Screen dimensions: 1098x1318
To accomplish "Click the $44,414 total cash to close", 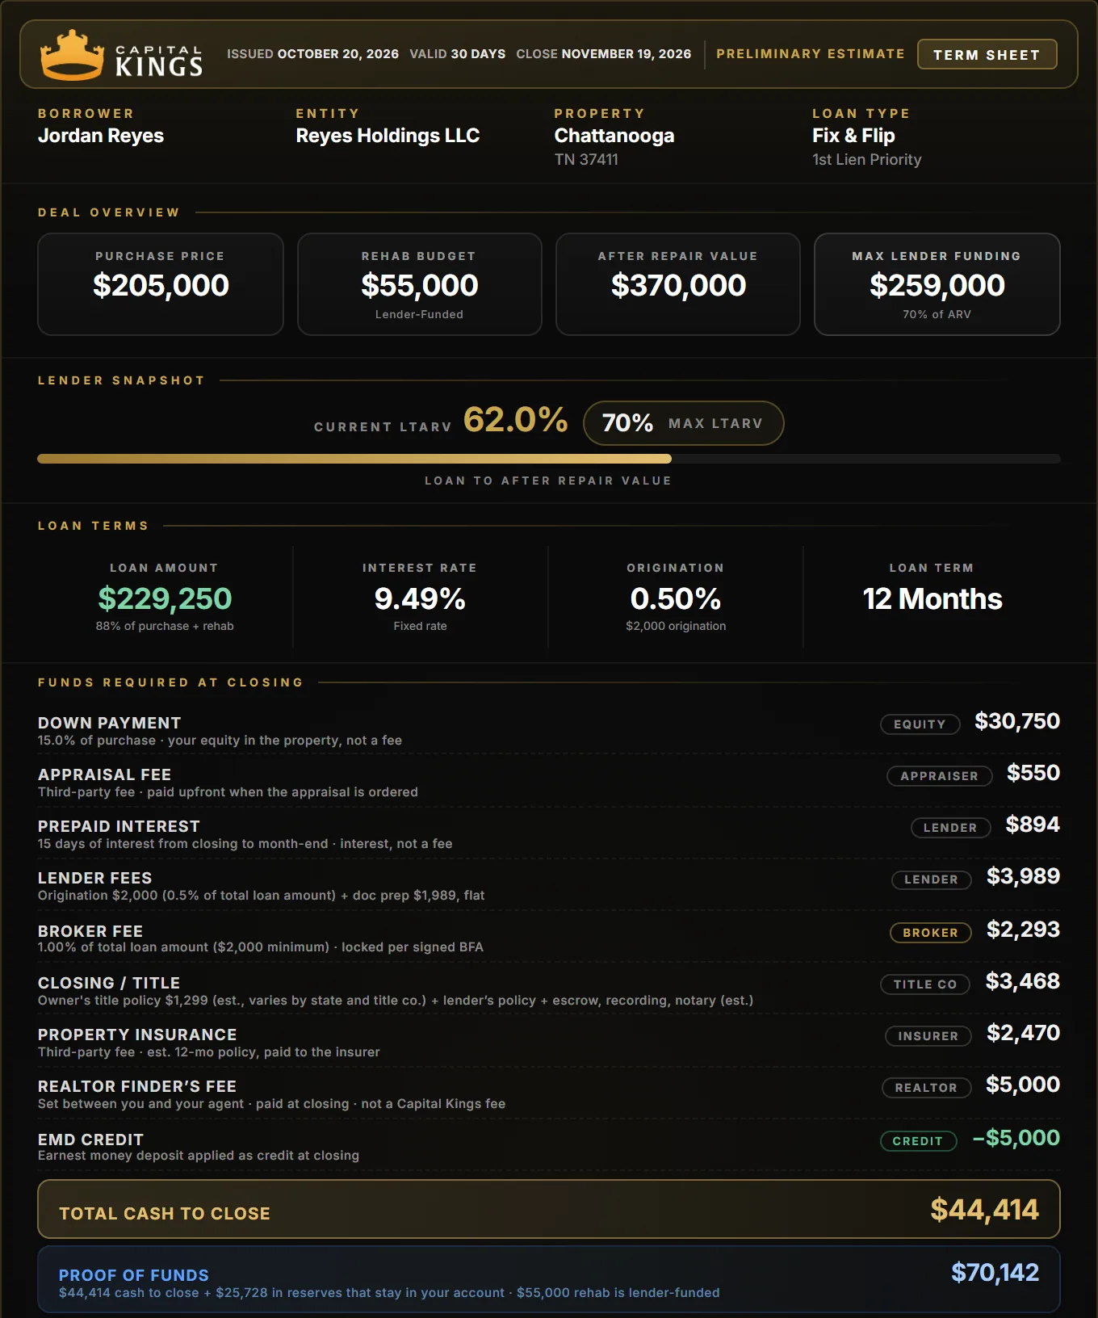I will (984, 1210).
